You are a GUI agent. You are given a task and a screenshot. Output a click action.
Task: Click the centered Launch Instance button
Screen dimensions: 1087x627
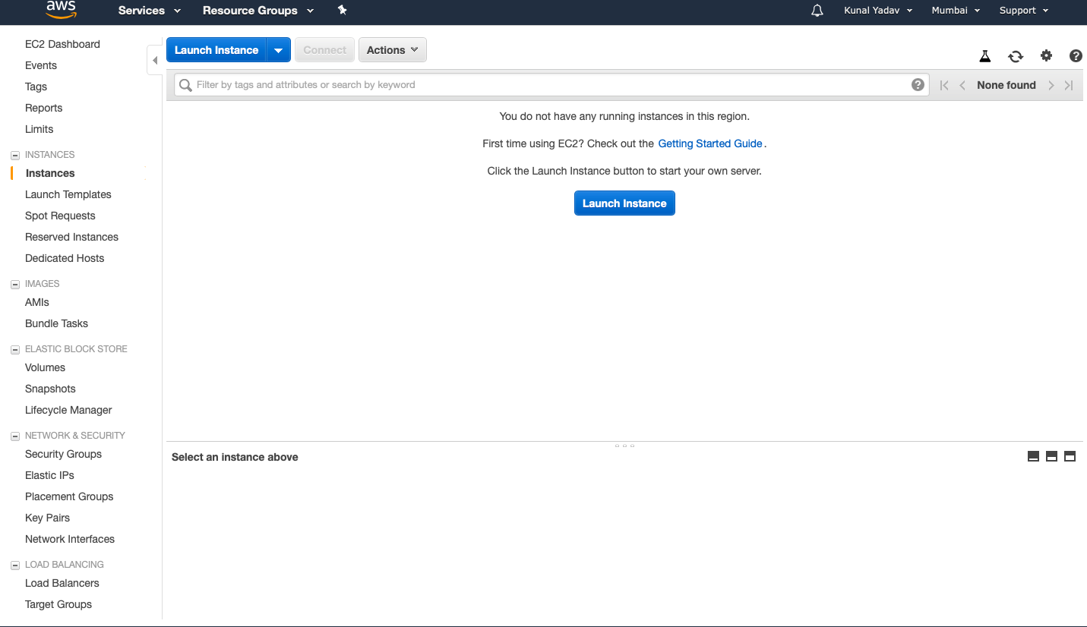[x=624, y=203]
